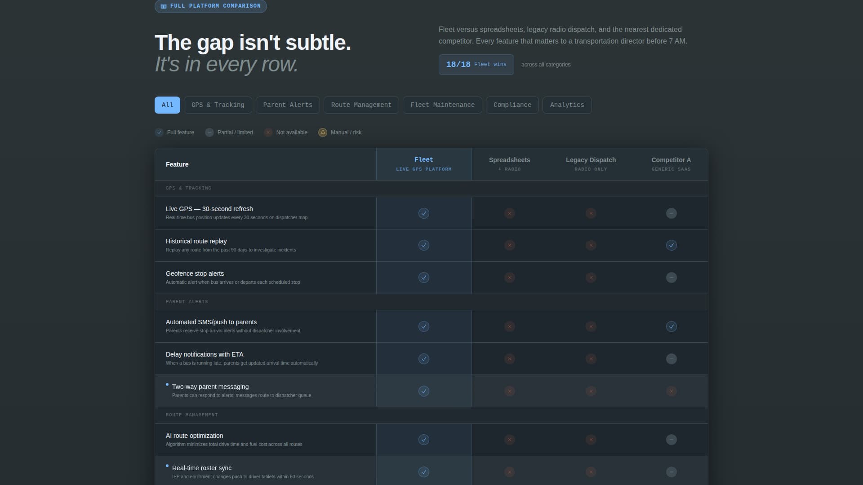Screen dimensions: 863x485
Task: Click Competitor A checkmark for Automated SMS/push row
Action: click(x=672, y=326)
